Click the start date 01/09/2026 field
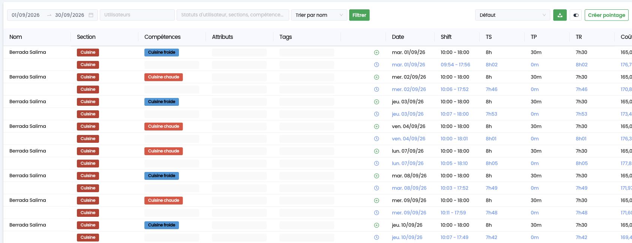 [x=26, y=15]
